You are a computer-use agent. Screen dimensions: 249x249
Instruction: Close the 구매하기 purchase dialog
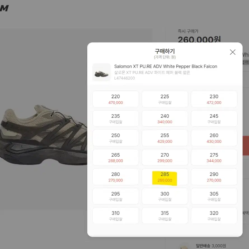[x=232, y=52]
